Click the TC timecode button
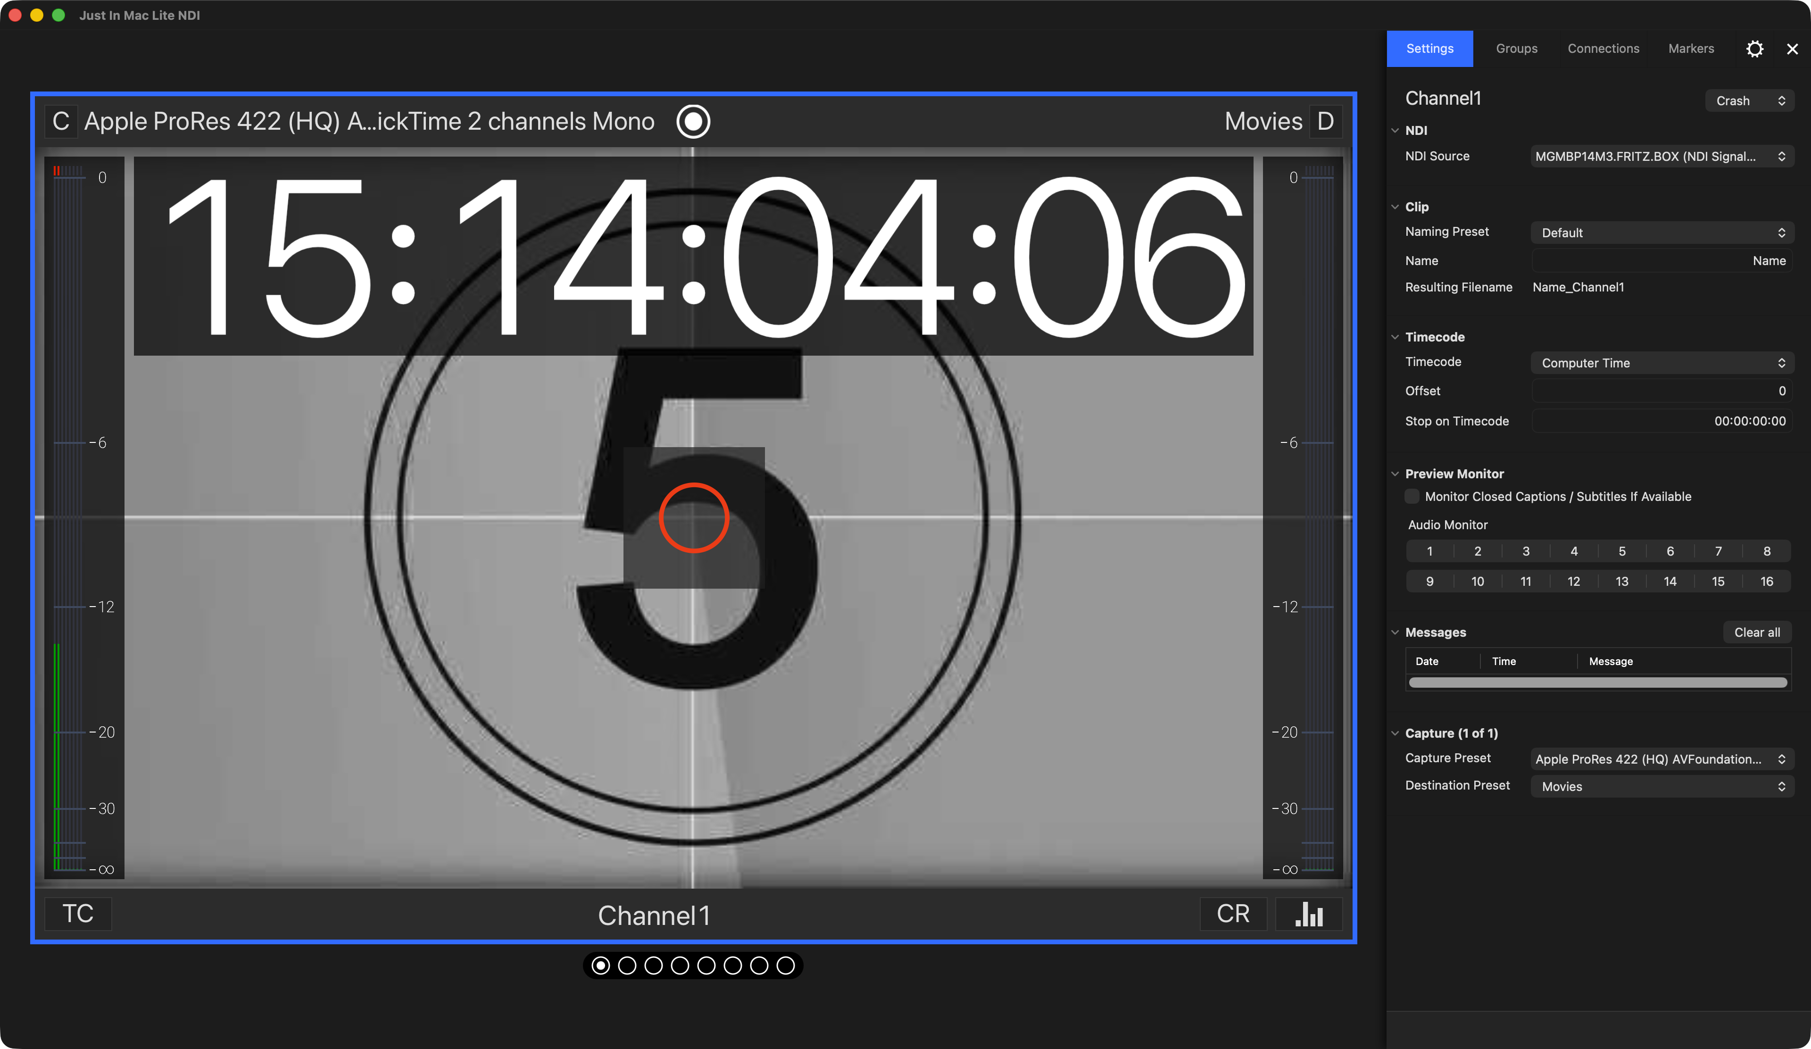This screenshot has width=1811, height=1049. click(78, 914)
